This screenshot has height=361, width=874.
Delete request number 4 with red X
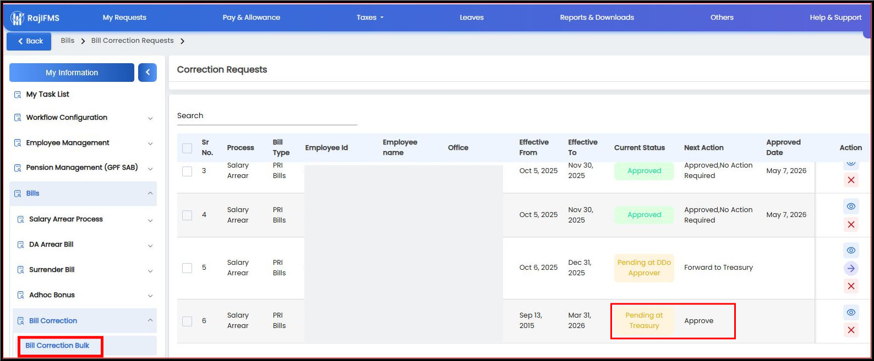tap(851, 224)
